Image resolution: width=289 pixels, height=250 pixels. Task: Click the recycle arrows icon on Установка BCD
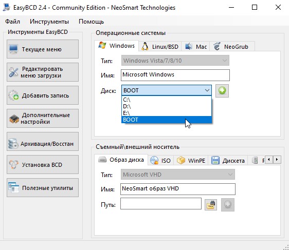tap(14, 164)
